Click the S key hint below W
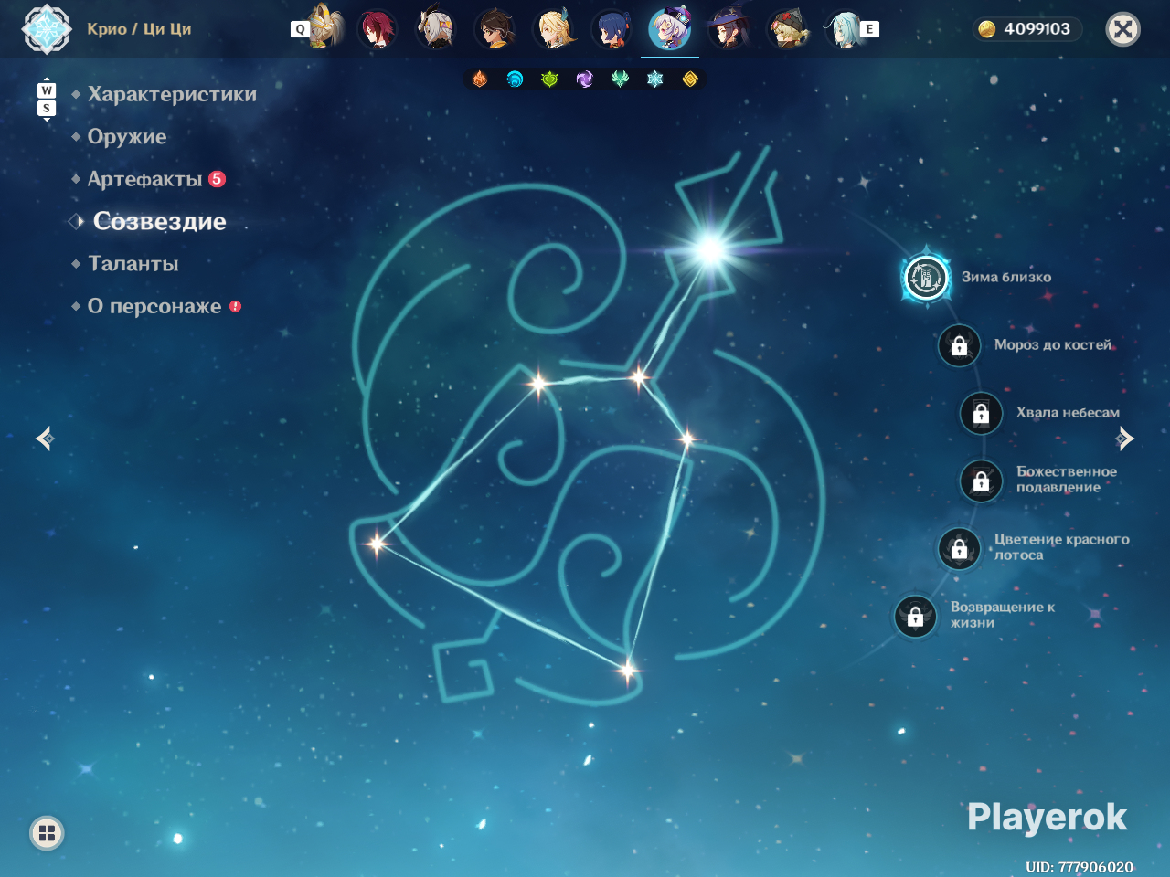Image resolution: width=1170 pixels, height=877 pixels. point(47,109)
